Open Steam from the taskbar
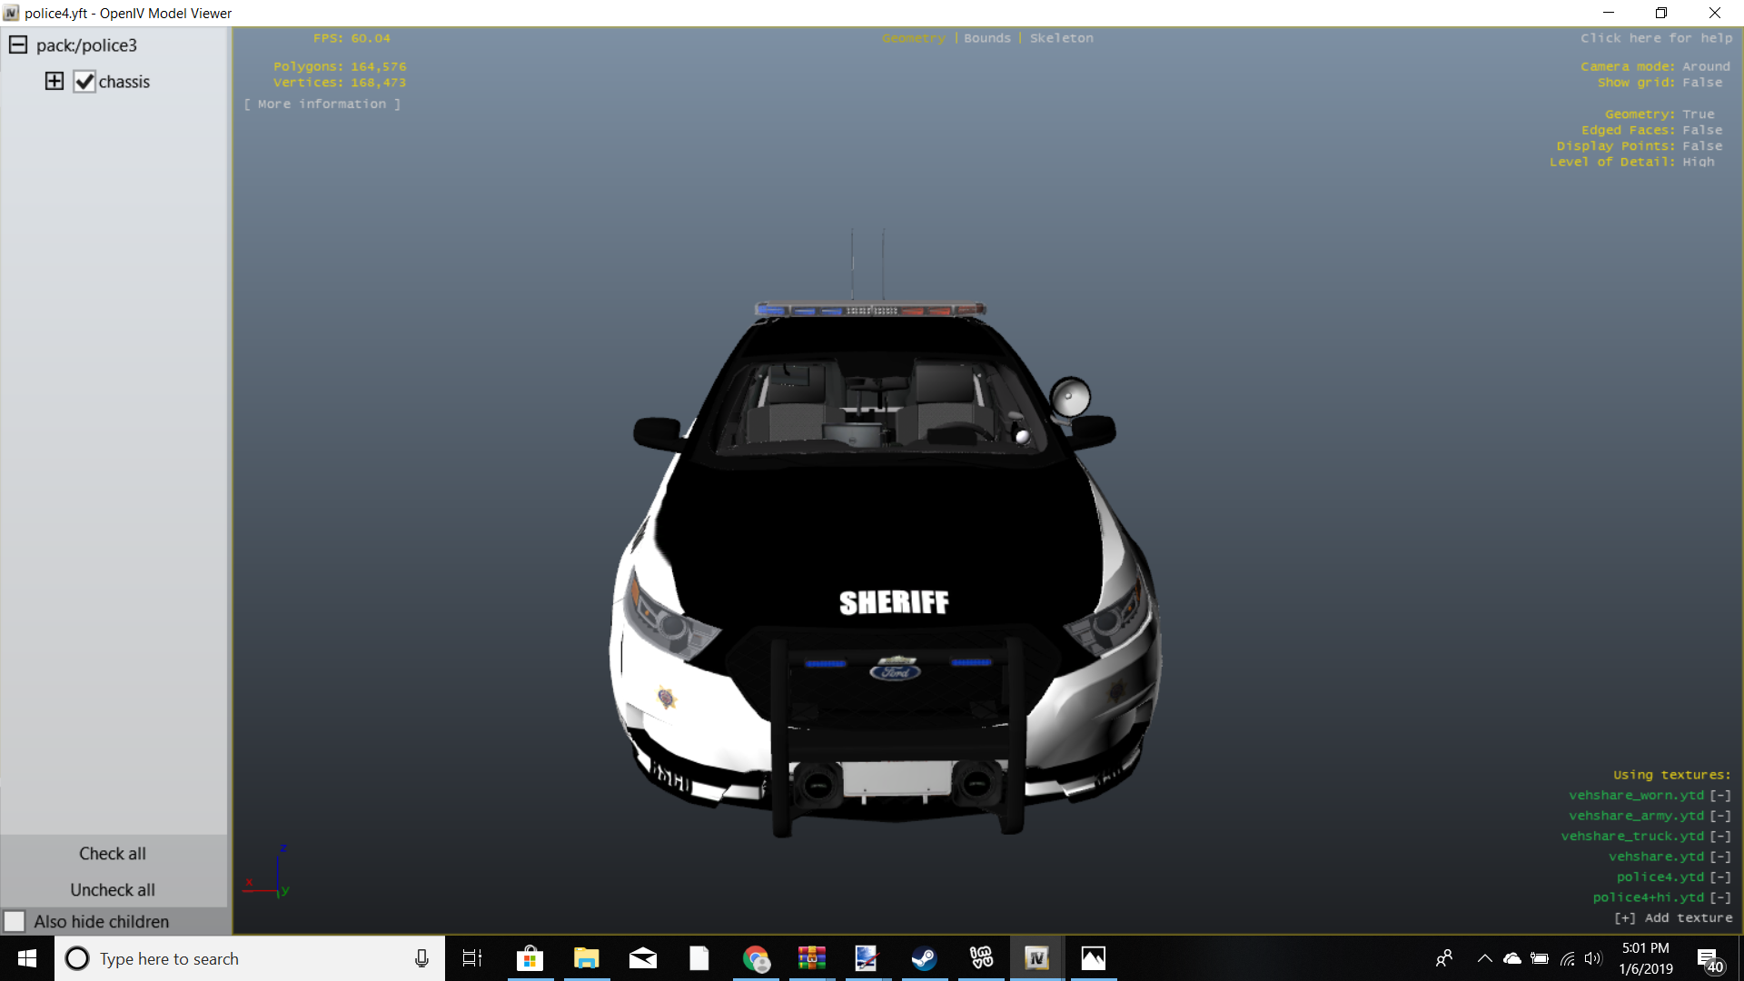The width and height of the screenshot is (1744, 981). click(924, 958)
